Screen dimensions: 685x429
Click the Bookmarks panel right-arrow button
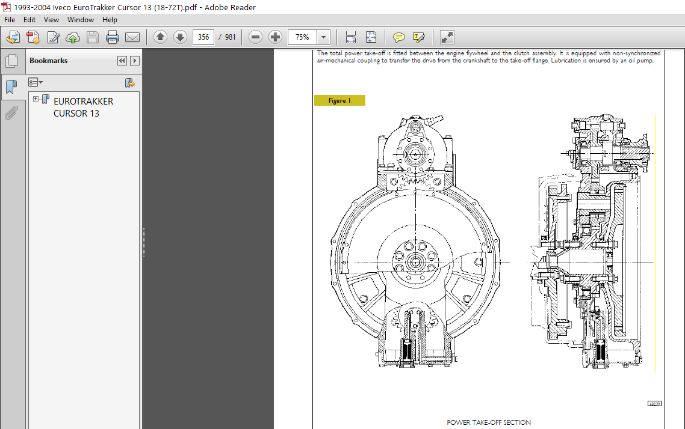135,61
